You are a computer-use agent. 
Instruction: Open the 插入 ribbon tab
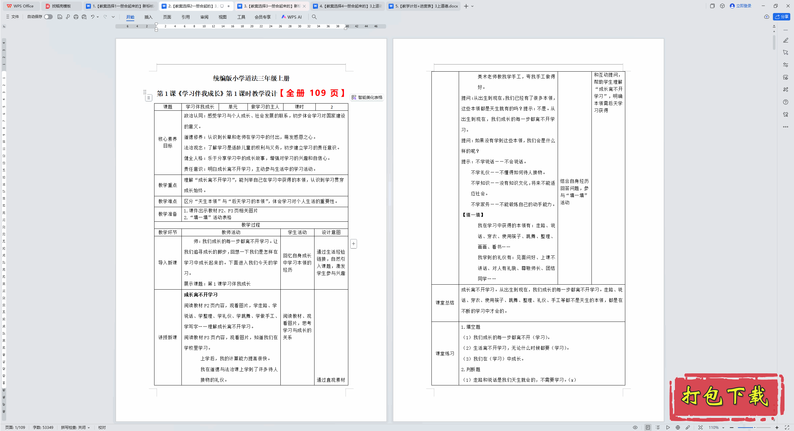148,17
